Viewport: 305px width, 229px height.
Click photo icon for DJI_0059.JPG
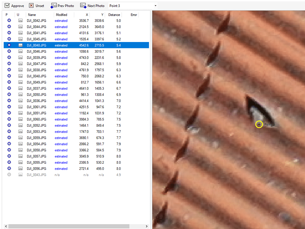21,138
